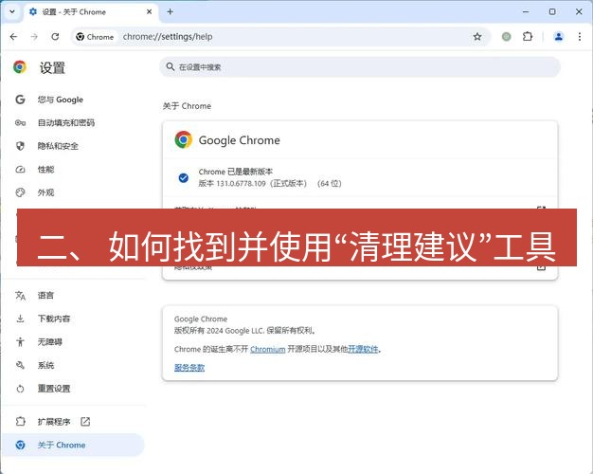Click the green extension icon in toolbar

click(507, 37)
